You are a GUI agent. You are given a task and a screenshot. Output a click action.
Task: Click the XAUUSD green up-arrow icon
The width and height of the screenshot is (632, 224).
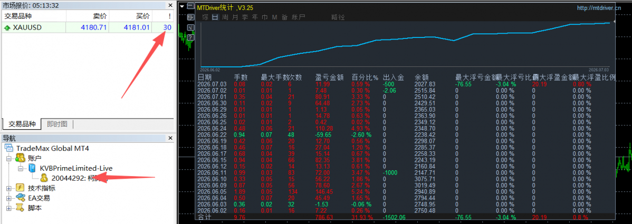click(x=7, y=28)
